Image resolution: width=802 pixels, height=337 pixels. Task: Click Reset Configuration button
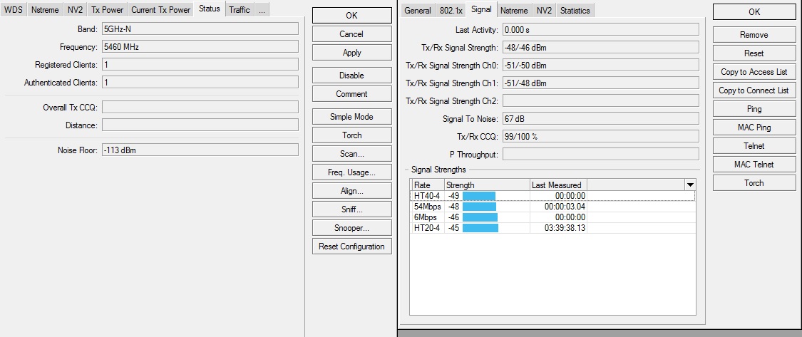click(352, 247)
